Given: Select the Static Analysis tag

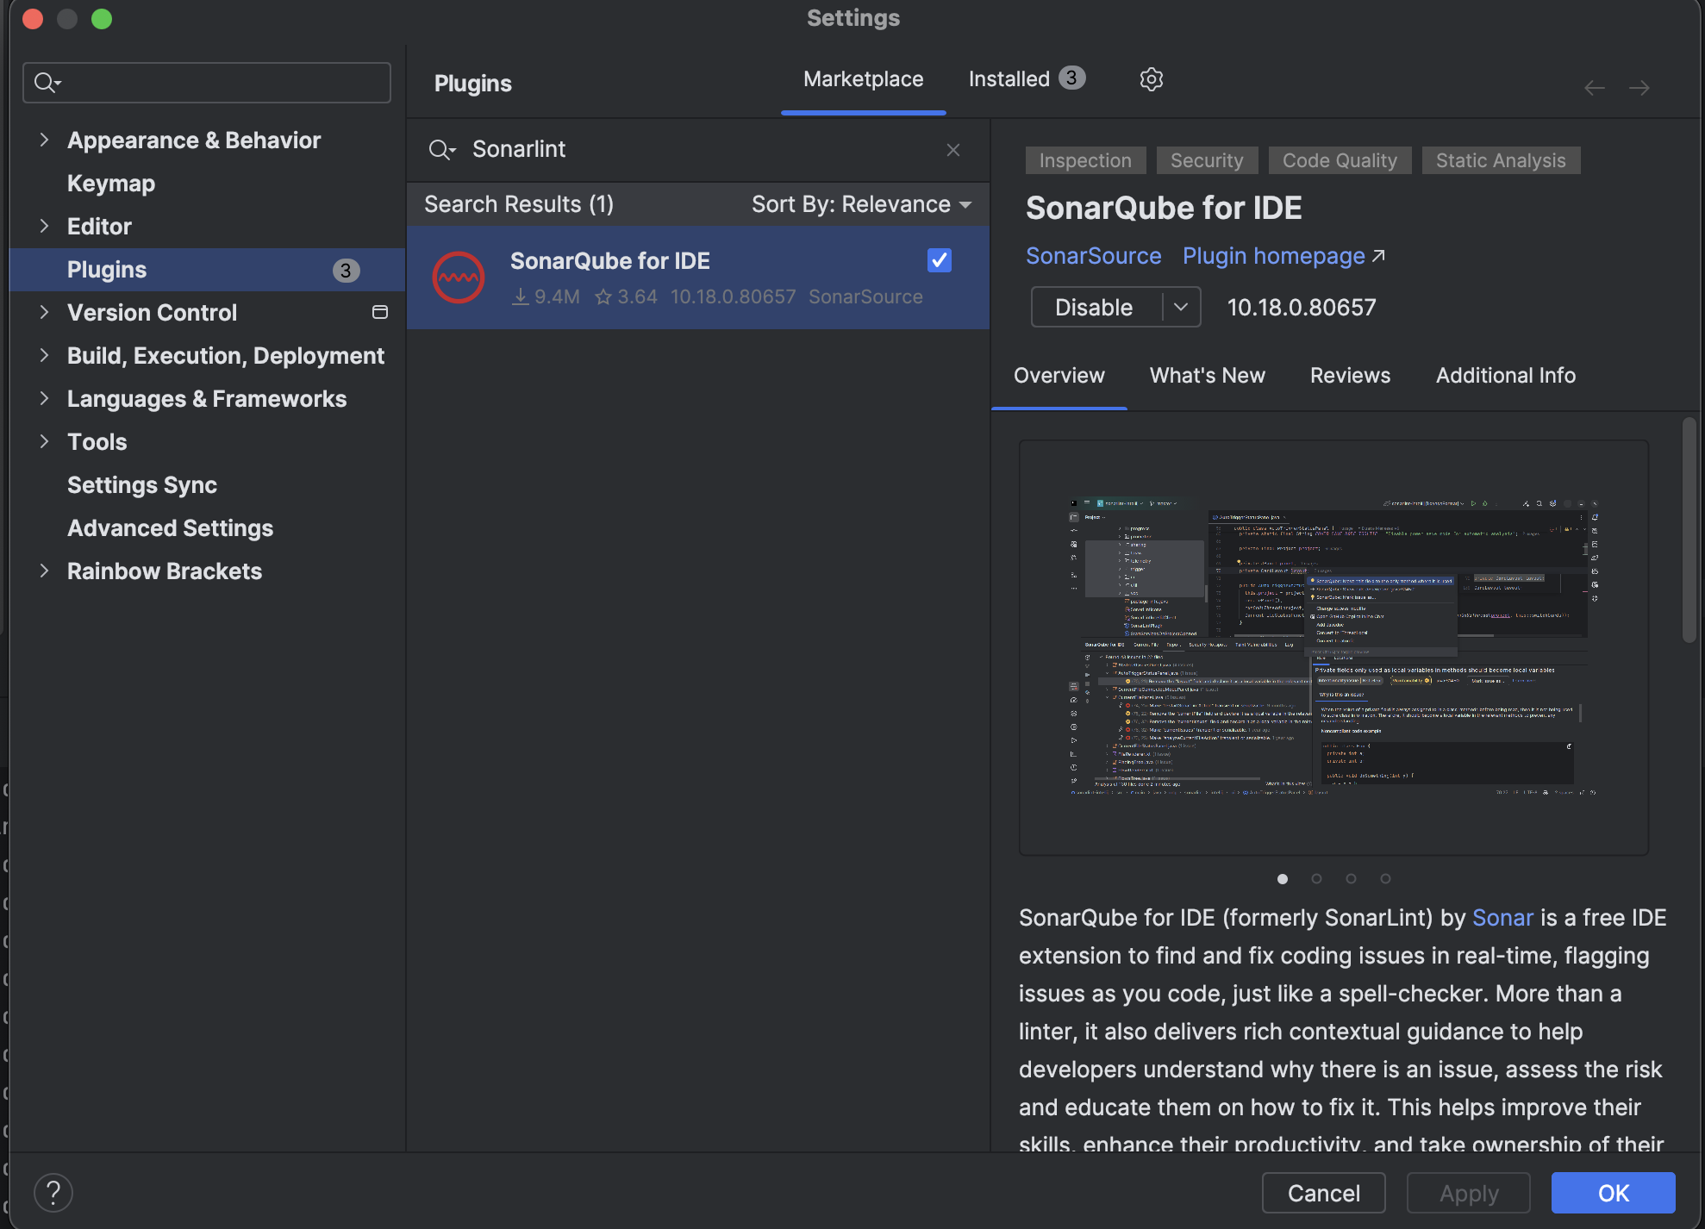Looking at the screenshot, I should 1500,160.
